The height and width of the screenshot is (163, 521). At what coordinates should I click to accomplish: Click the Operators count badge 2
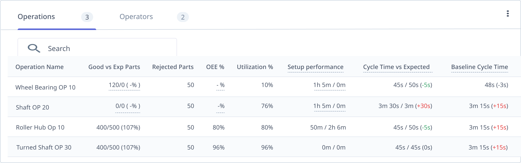click(183, 17)
